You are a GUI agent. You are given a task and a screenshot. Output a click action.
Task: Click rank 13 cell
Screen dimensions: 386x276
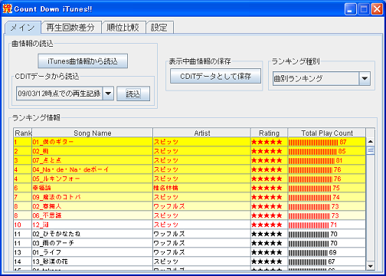coord(23,252)
